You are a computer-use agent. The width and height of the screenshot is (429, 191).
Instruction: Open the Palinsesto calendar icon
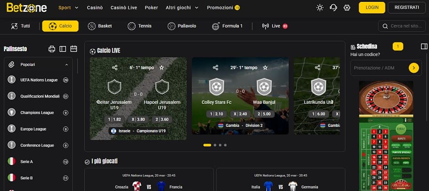pos(73,49)
